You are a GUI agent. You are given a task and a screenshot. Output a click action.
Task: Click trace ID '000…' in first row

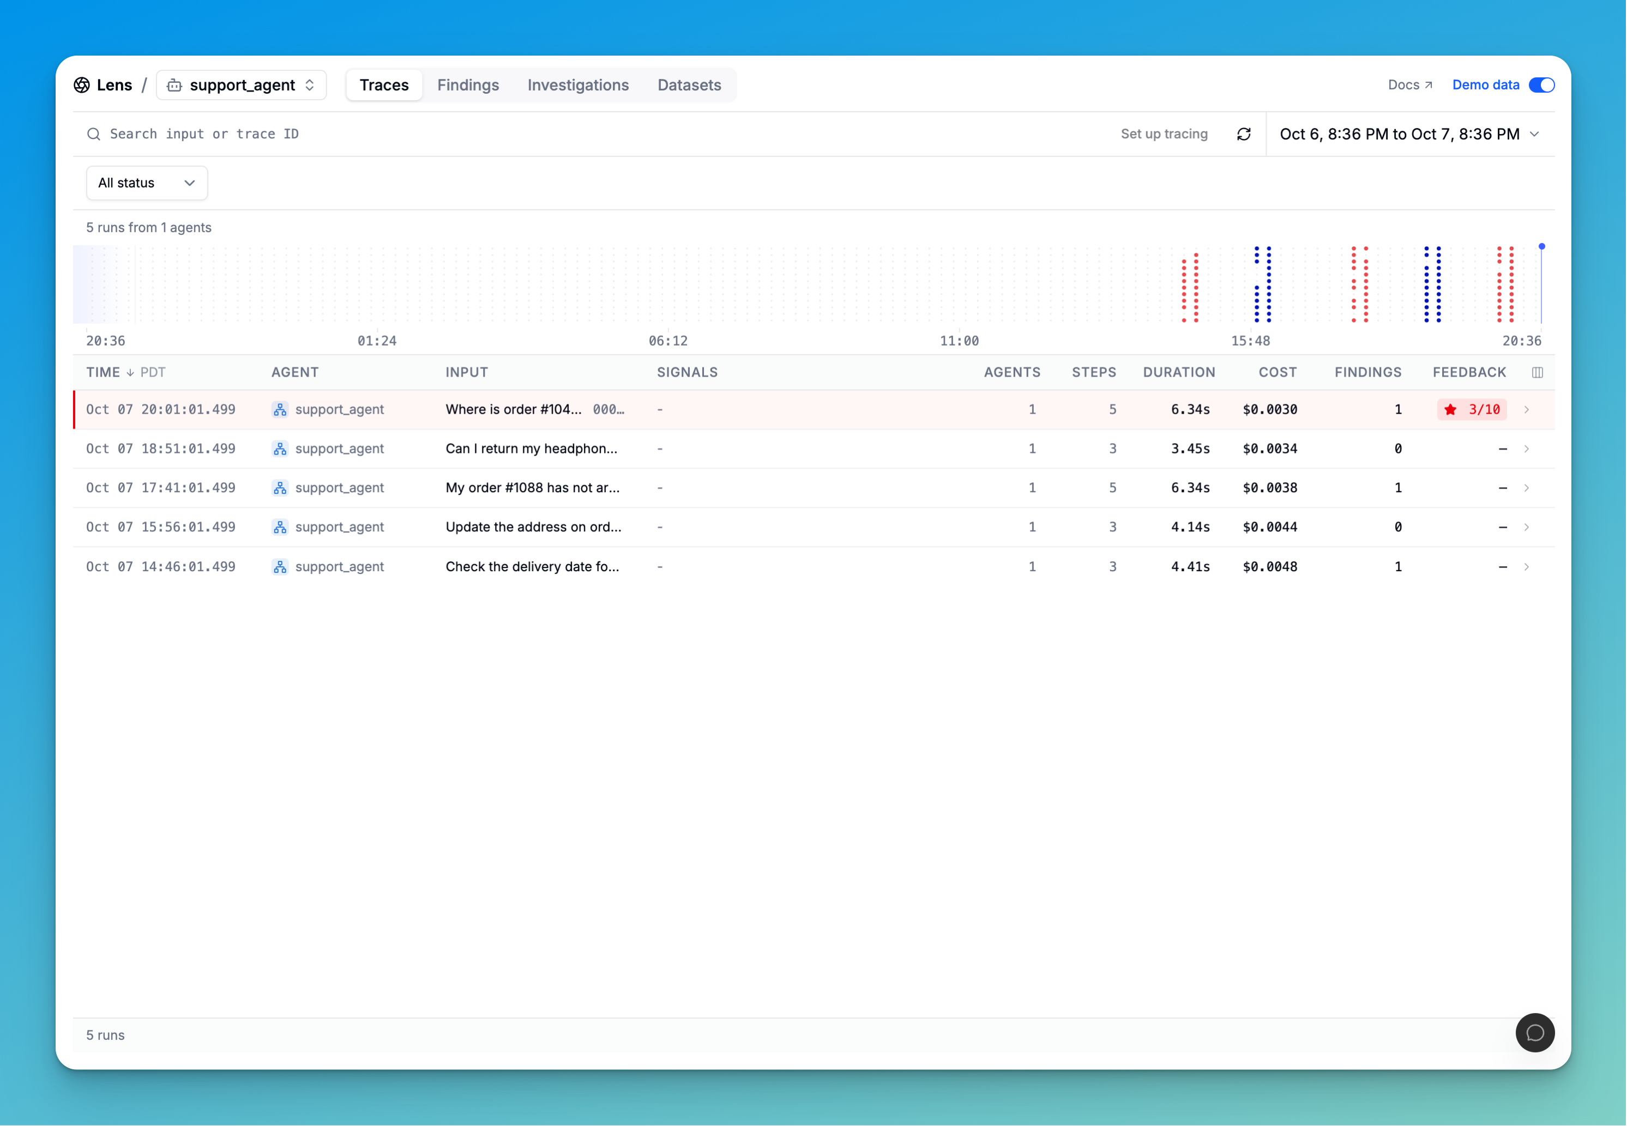tap(608, 409)
